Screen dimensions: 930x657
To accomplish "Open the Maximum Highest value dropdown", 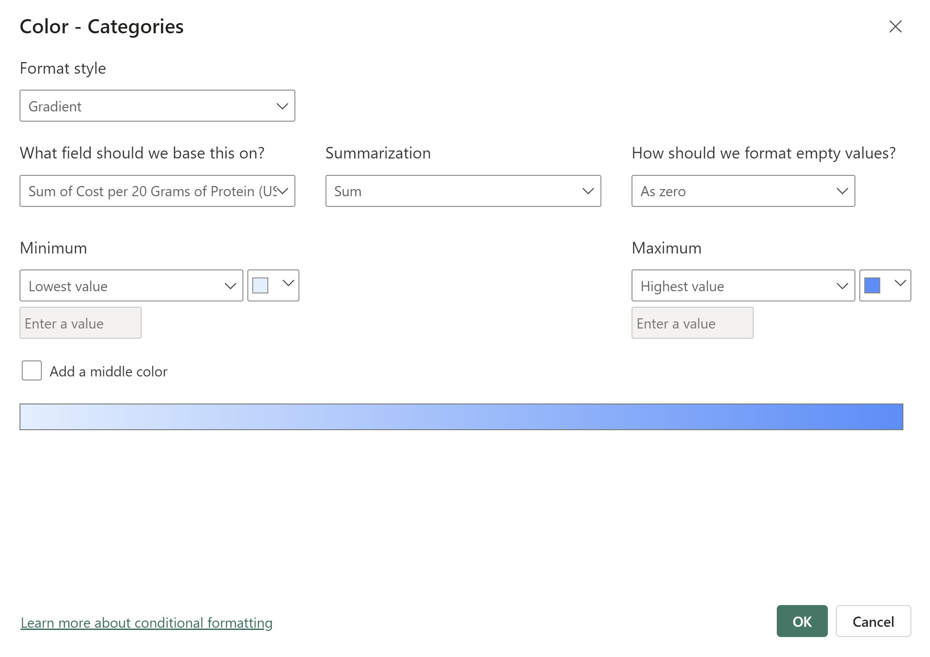I will [743, 286].
